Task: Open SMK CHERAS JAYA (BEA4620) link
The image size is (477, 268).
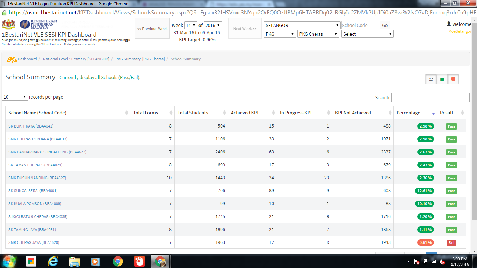Action: [35, 242]
